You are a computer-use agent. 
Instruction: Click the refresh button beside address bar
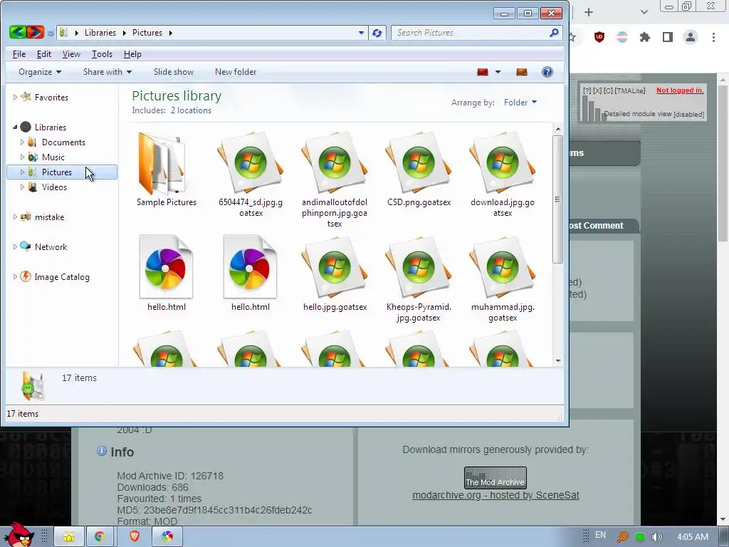tap(377, 33)
